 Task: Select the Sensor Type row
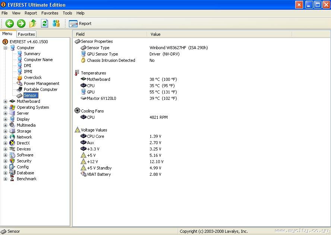pyautogui.click(x=98, y=48)
